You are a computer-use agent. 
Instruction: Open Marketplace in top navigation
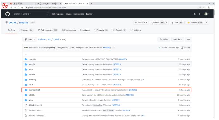79,14
